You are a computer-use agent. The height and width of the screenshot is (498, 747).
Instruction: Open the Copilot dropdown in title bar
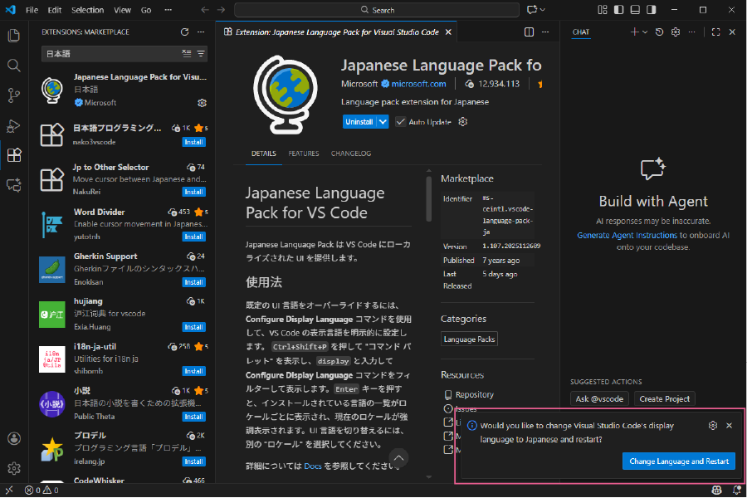(536, 9)
